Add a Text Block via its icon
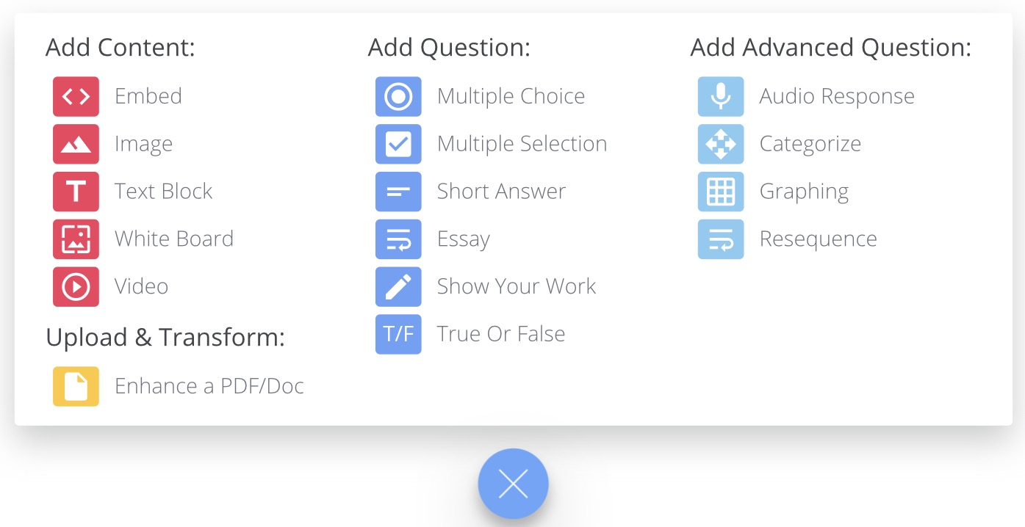 click(76, 192)
